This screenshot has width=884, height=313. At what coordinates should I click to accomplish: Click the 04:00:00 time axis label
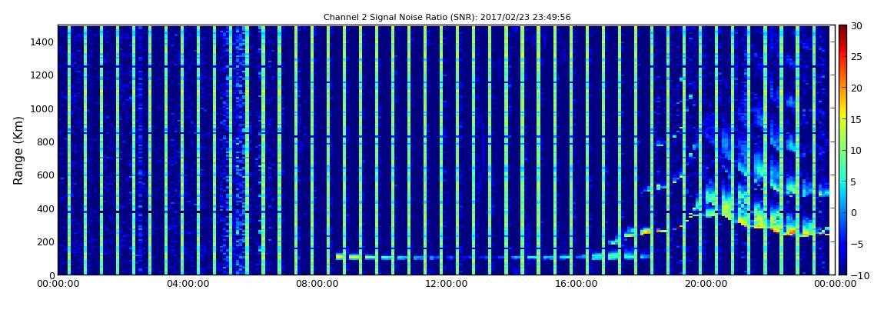(x=188, y=284)
